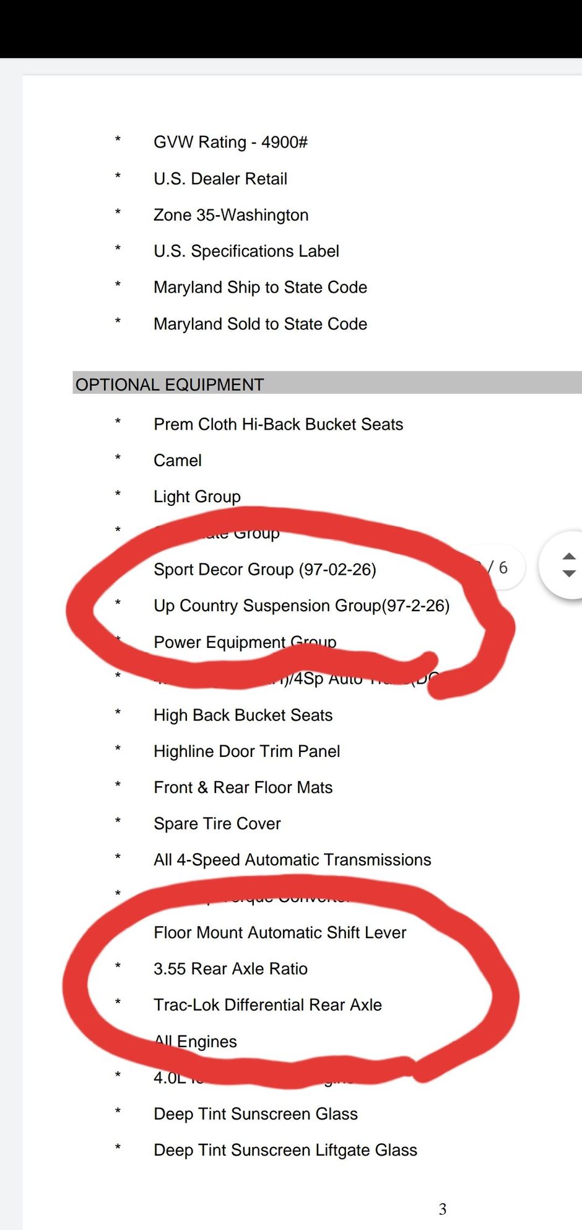The height and width of the screenshot is (1230, 582).
Task: Click the page number 3 footer
Action: pyautogui.click(x=443, y=1209)
